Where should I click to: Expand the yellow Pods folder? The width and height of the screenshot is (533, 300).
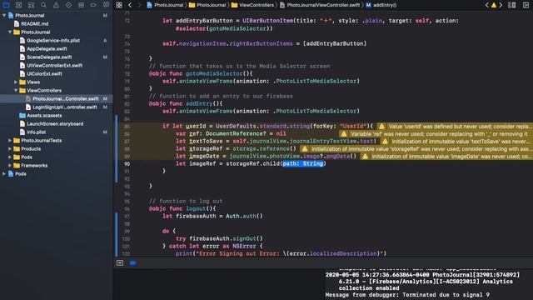point(10,157)
